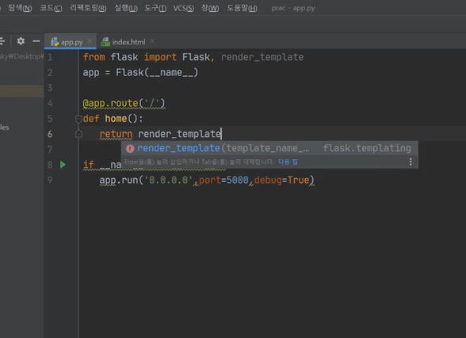Open the VCS(S) menu
The width and height of the screenshot is (466, 338).
click(183, 8)
